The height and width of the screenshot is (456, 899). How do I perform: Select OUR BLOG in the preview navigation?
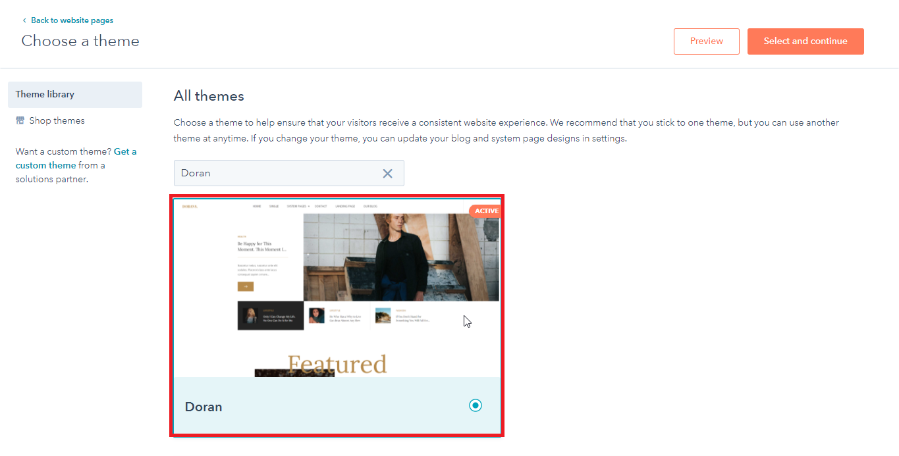371,207
